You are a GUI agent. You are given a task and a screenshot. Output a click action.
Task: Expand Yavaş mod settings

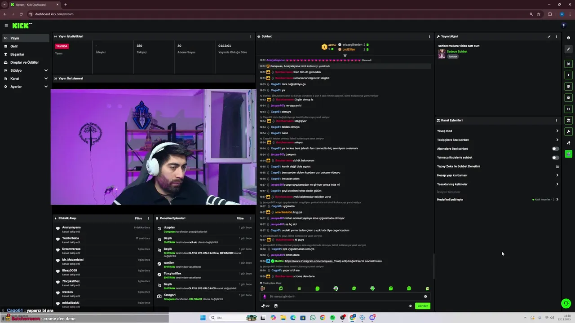[557, 131]
